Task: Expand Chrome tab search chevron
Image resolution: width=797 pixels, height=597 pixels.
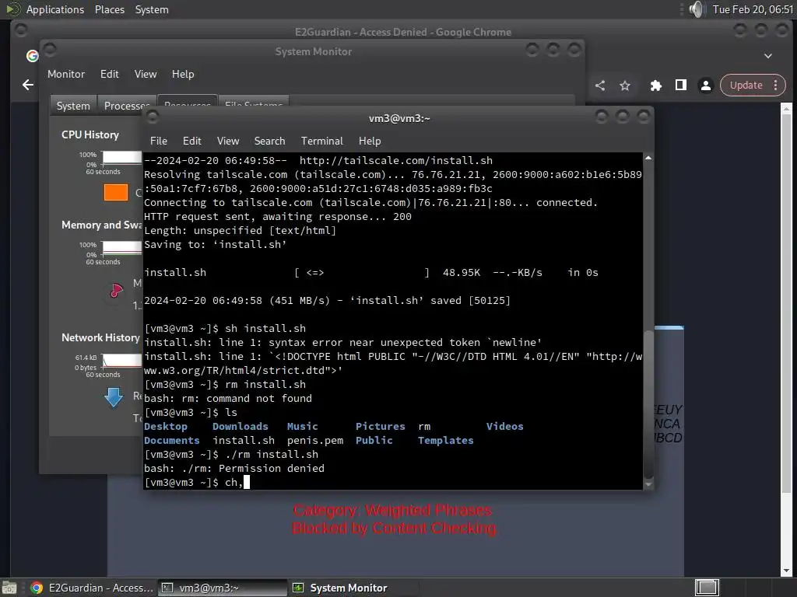Action: [x=768, y=56]
